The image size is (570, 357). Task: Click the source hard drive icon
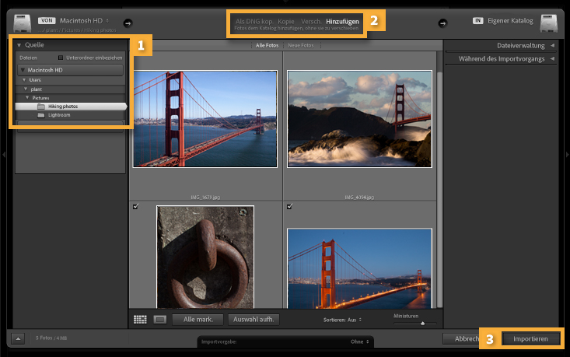pos(20,23)
